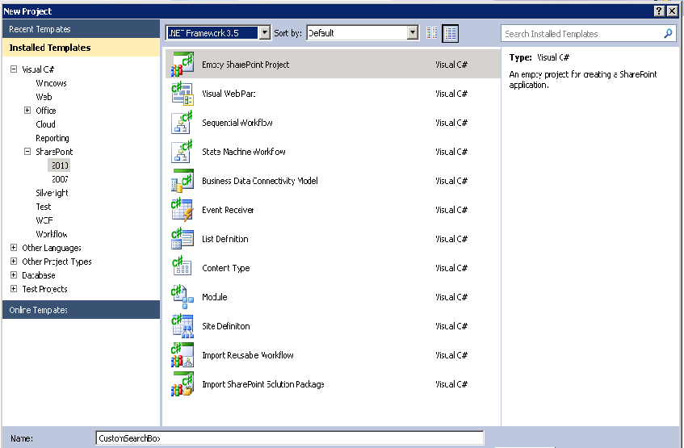Click the Business Data Connectivity Model icon
The height and width of the screenshot is (448, 684).
[183, 181]
